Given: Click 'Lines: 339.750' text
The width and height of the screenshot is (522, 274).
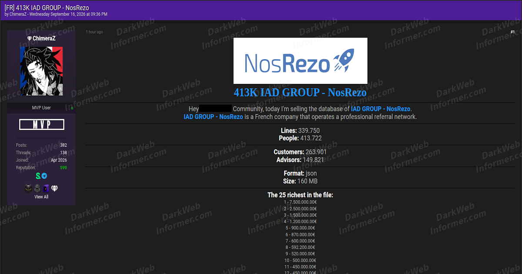Looking at the screenshot, I should (301, 130).
